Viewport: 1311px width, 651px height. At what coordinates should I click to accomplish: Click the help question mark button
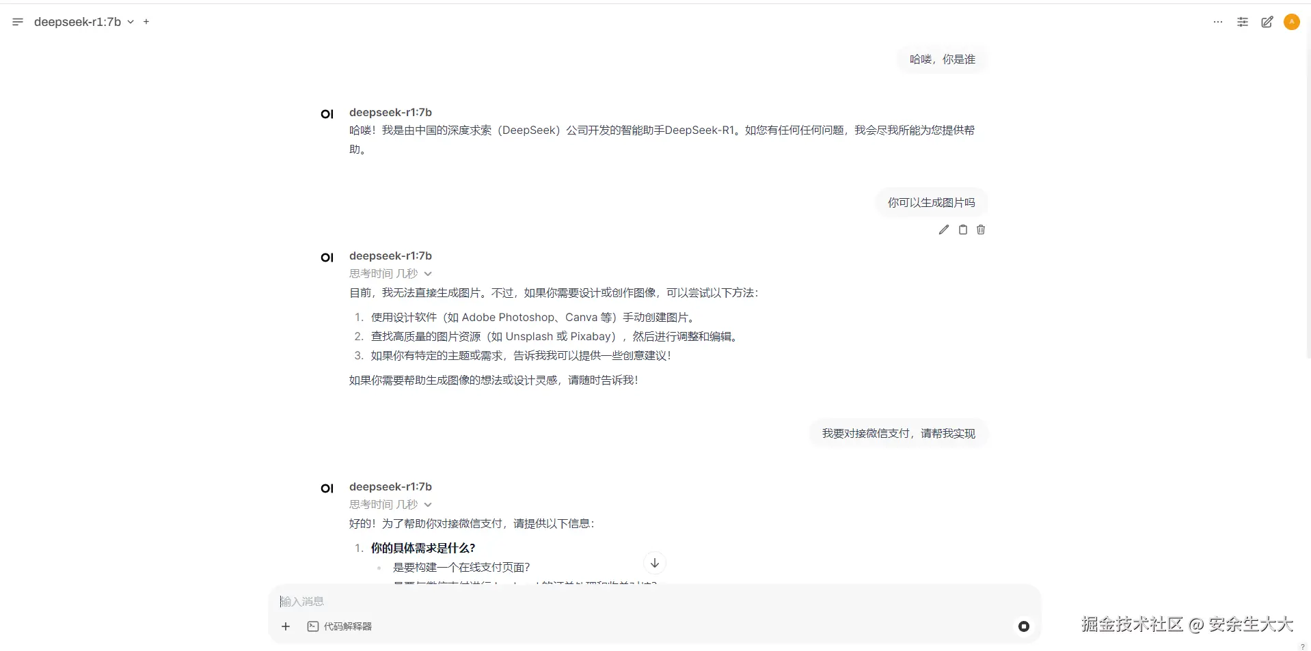click(1304, 646)
